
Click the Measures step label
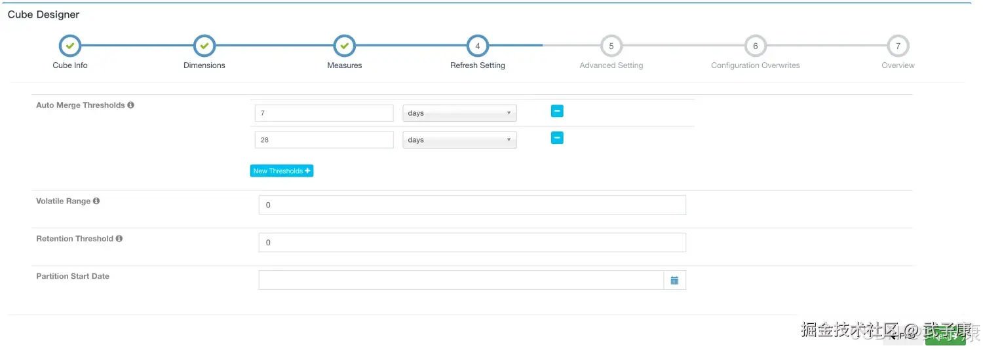(345, 65)
